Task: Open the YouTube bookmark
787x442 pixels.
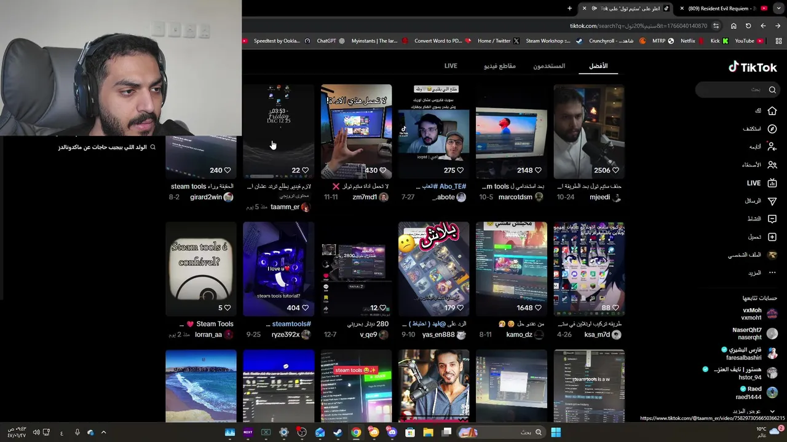Action: tap(749, 41)
